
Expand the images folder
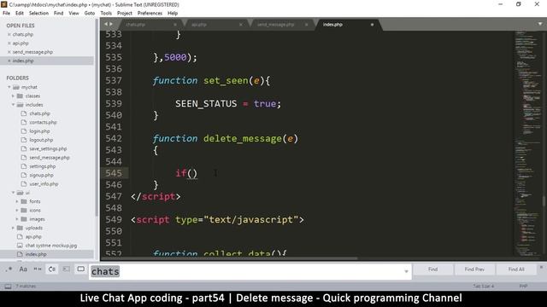click(17, 219)
